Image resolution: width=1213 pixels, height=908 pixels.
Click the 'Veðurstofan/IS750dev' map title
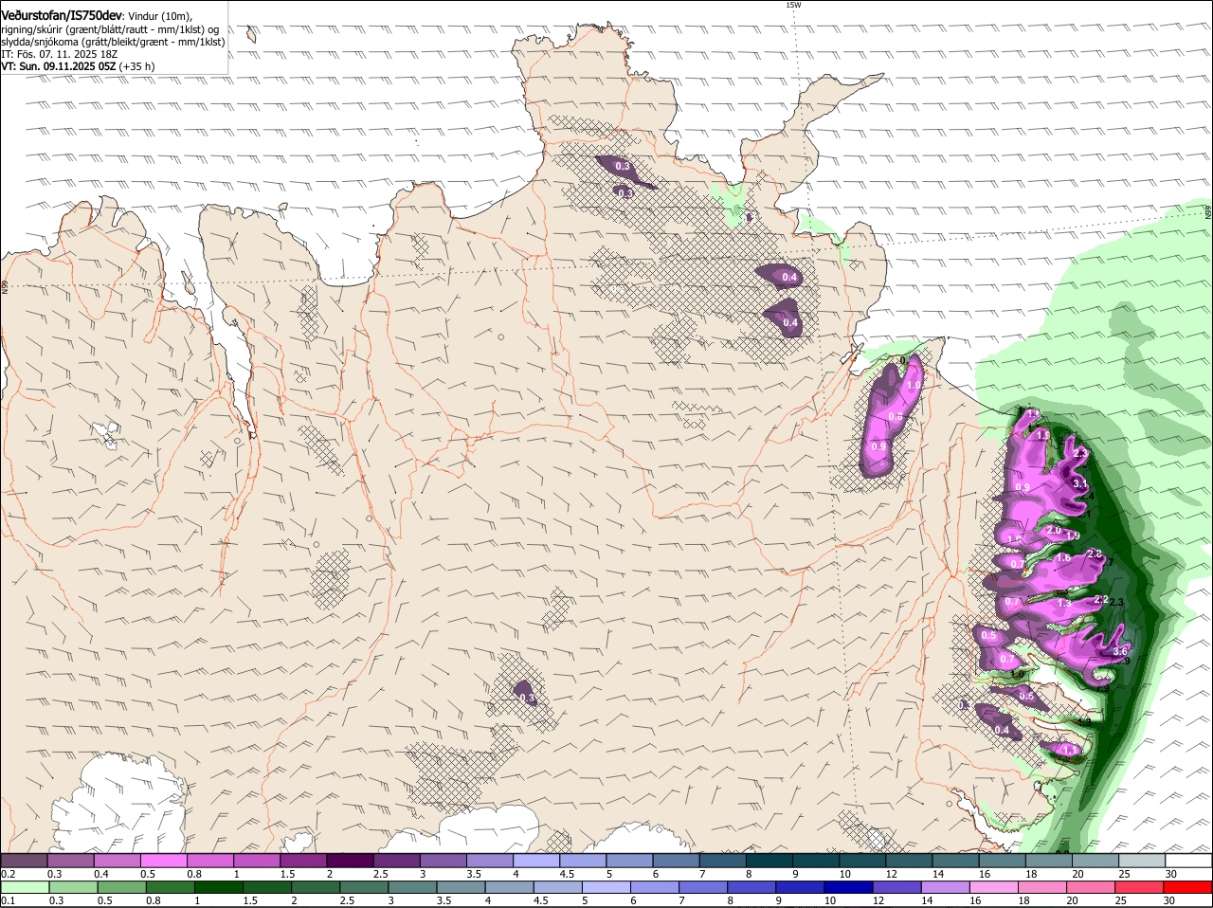[62, 16]
